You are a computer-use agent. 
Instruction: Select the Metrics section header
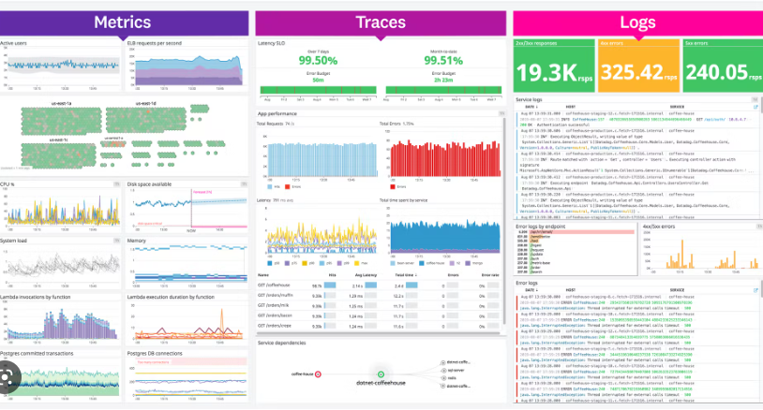click(125, 22)
